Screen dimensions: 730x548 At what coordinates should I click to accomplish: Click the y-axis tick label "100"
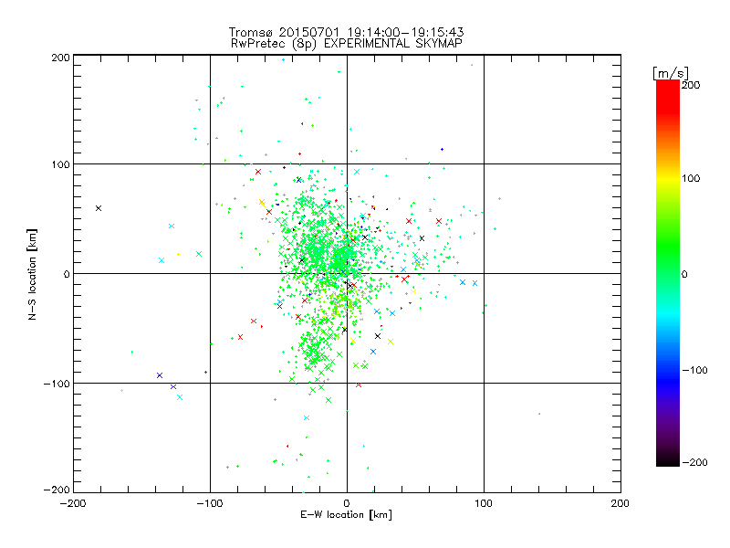point(61,164)
